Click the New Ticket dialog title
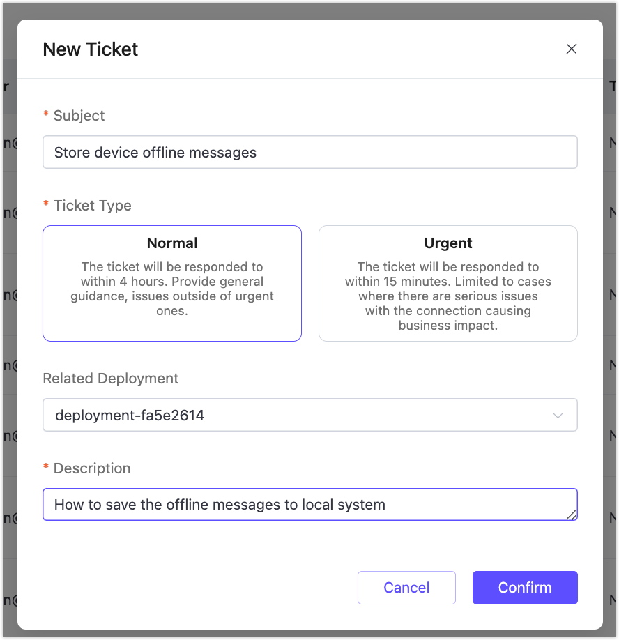The image size is (619, 640). 90,49
